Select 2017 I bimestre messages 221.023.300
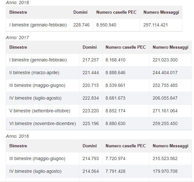Image resolution: width=194 pixels, height=182 pixels. (165, 60)
